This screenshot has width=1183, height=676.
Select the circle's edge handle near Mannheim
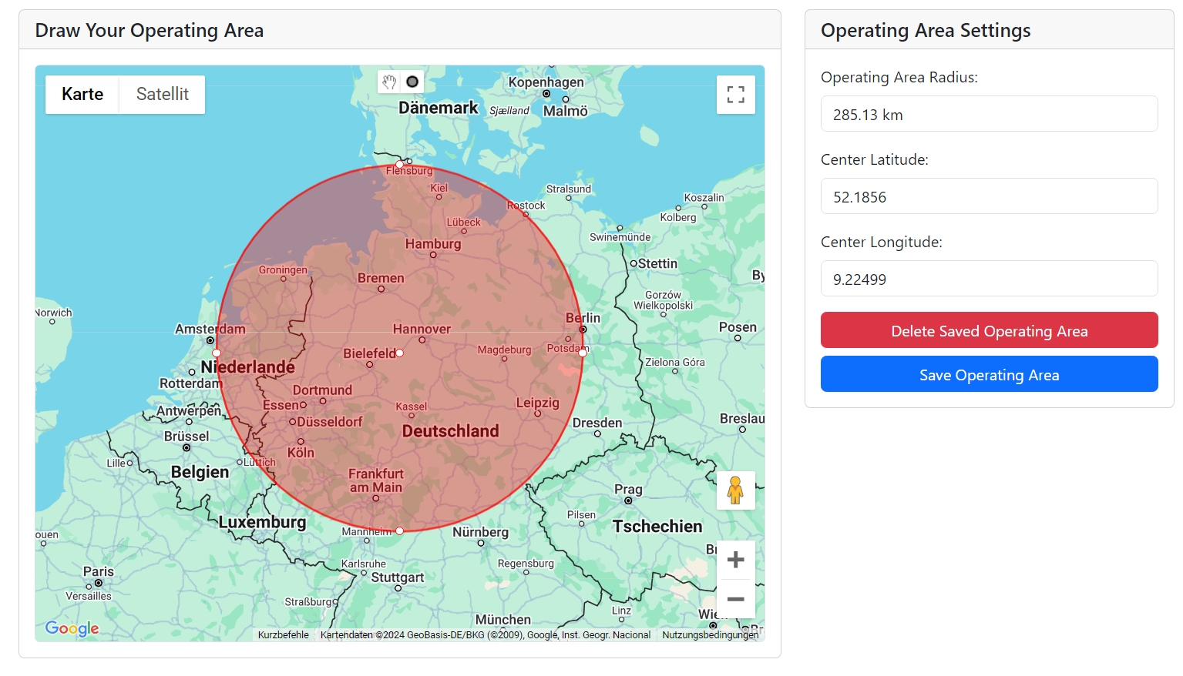tap(399, 530)
